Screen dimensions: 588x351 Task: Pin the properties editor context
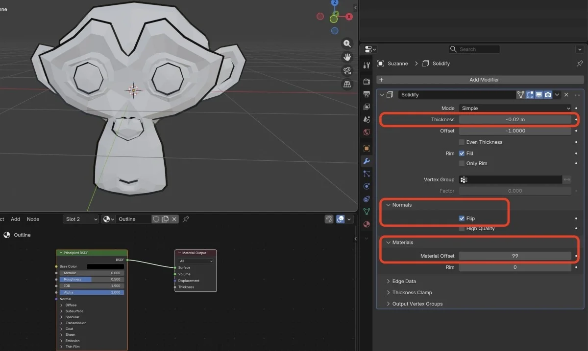pyautogui.click(x=580, y=64)
